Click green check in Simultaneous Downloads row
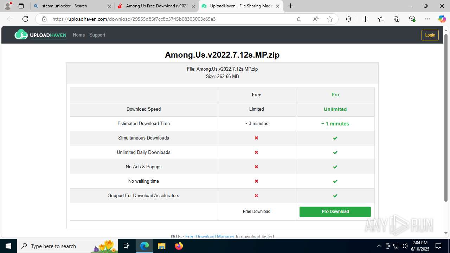This screenshot has width=450, height=253. tap(335, 138)
